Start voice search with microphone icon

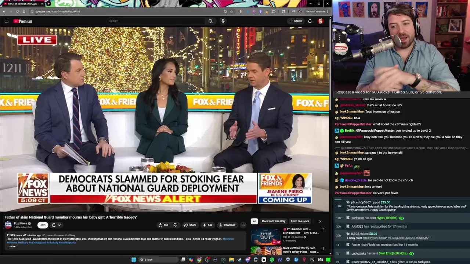coord(223,21)
